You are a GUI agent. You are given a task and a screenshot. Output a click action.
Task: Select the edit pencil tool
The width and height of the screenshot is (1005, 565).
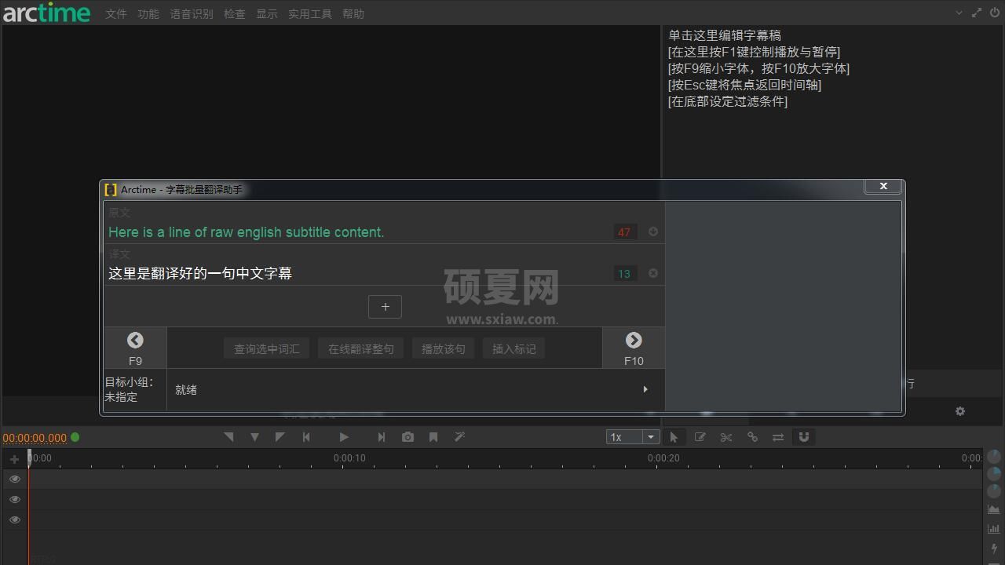coord(700,437)
